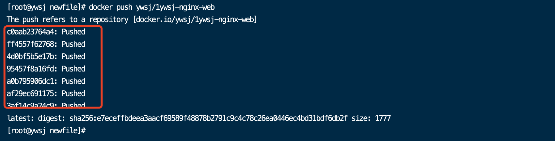Click Pushed status next to a0b795906dc1

[73, 81]
